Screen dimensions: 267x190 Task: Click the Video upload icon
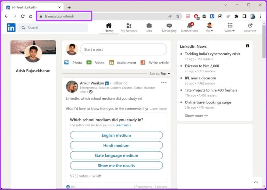pos(89,63)
